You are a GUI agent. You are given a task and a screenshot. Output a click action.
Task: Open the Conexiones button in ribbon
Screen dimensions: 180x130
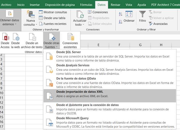click(98, 12)
